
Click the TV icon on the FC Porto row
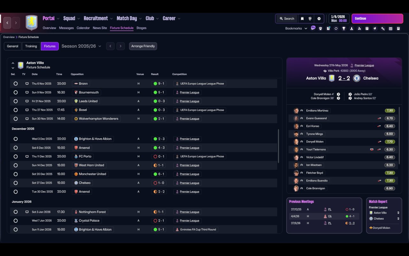(x=27, y=156)
